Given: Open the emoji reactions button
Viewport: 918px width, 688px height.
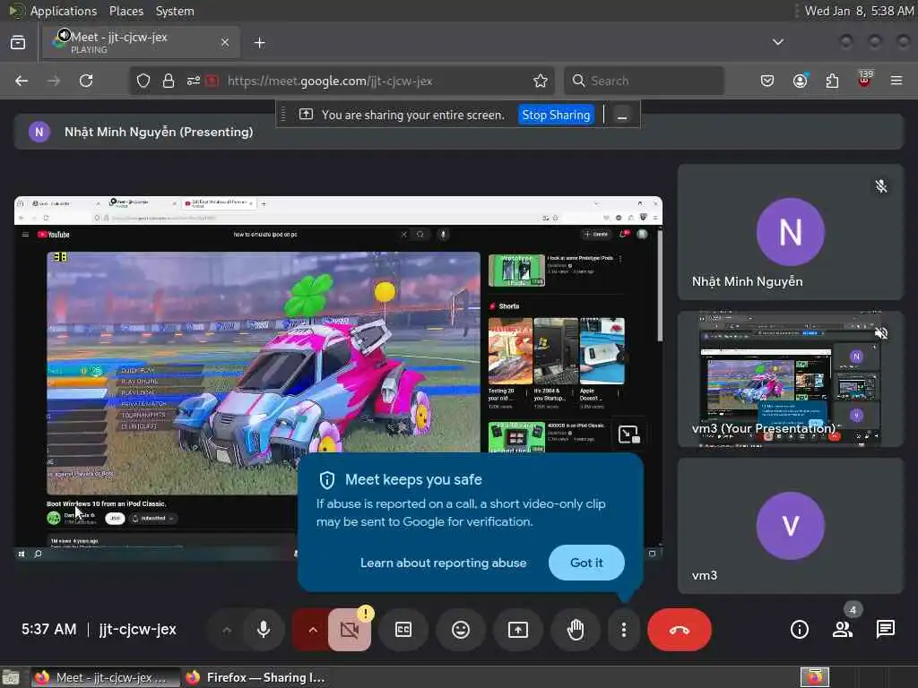Looking at the screenshot, I should (461, 630).
